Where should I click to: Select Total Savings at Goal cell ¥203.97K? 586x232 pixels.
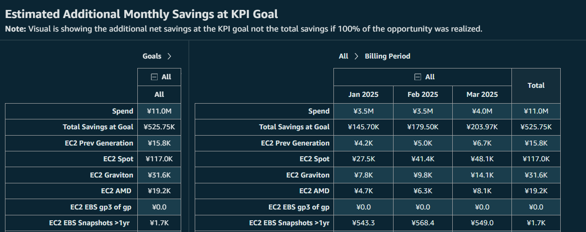tap(482, 127)
